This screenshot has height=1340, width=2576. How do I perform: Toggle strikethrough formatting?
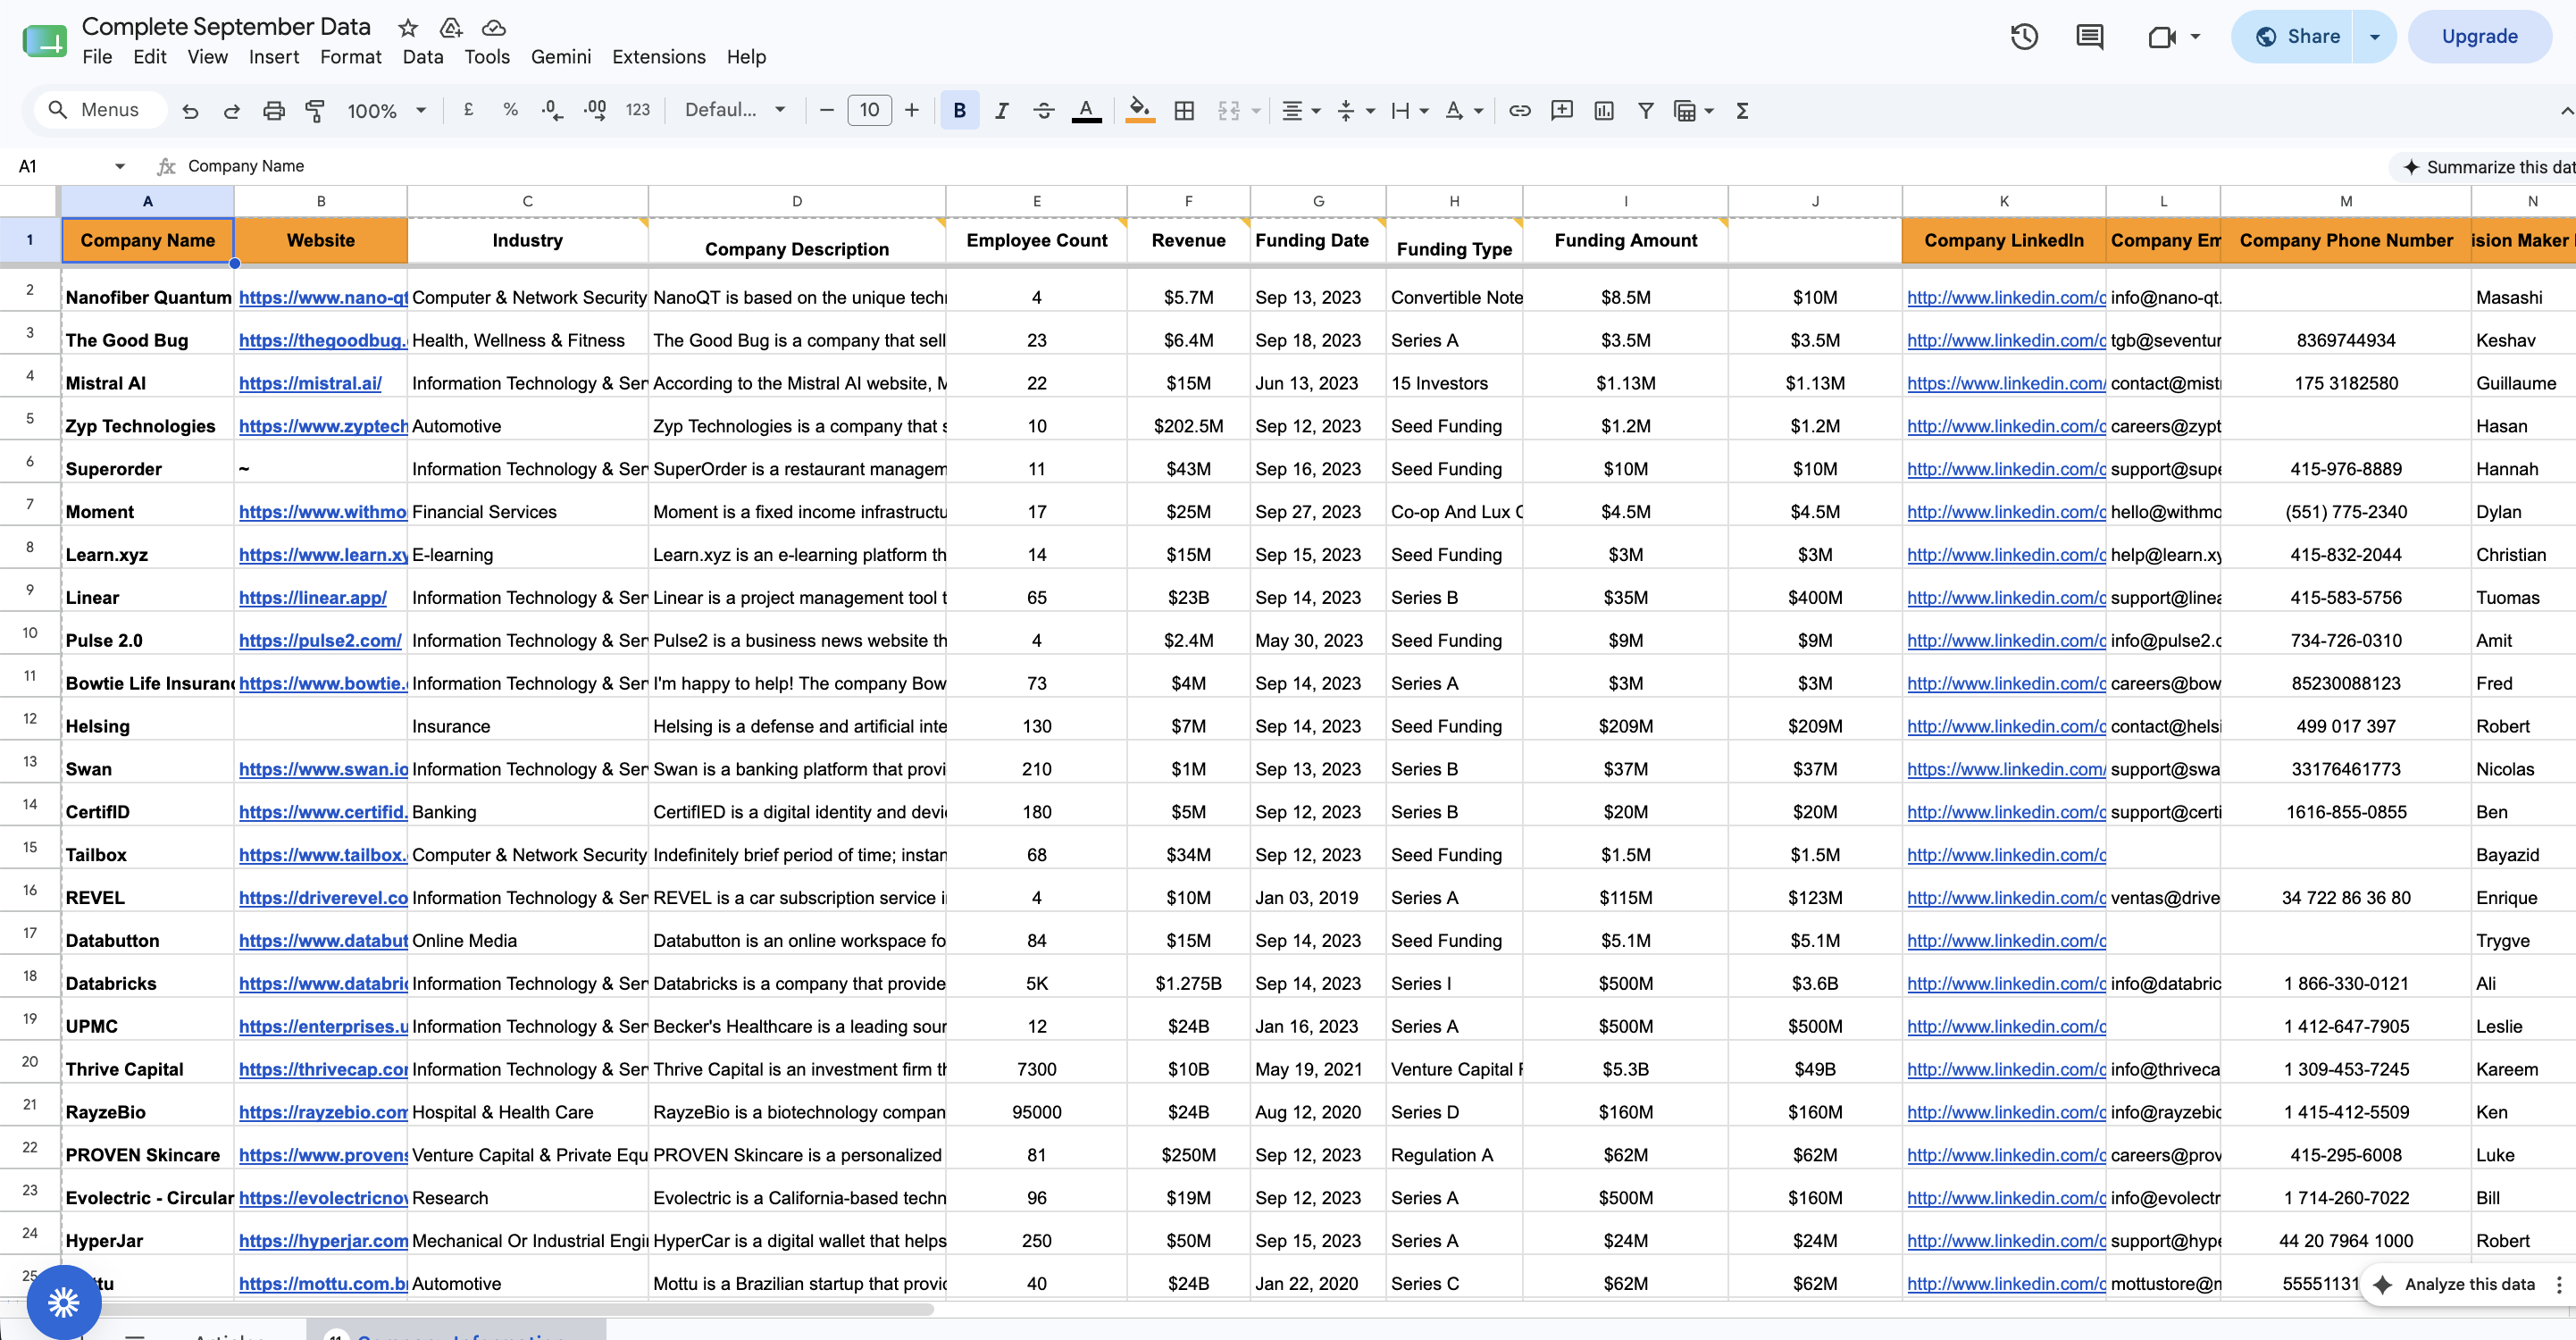point(1043,110)
